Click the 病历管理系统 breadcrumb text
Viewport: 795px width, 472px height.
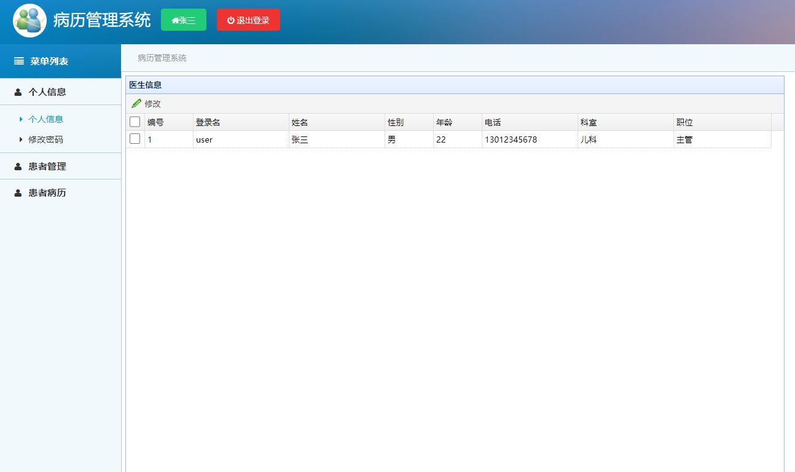[x=163, y=58]
